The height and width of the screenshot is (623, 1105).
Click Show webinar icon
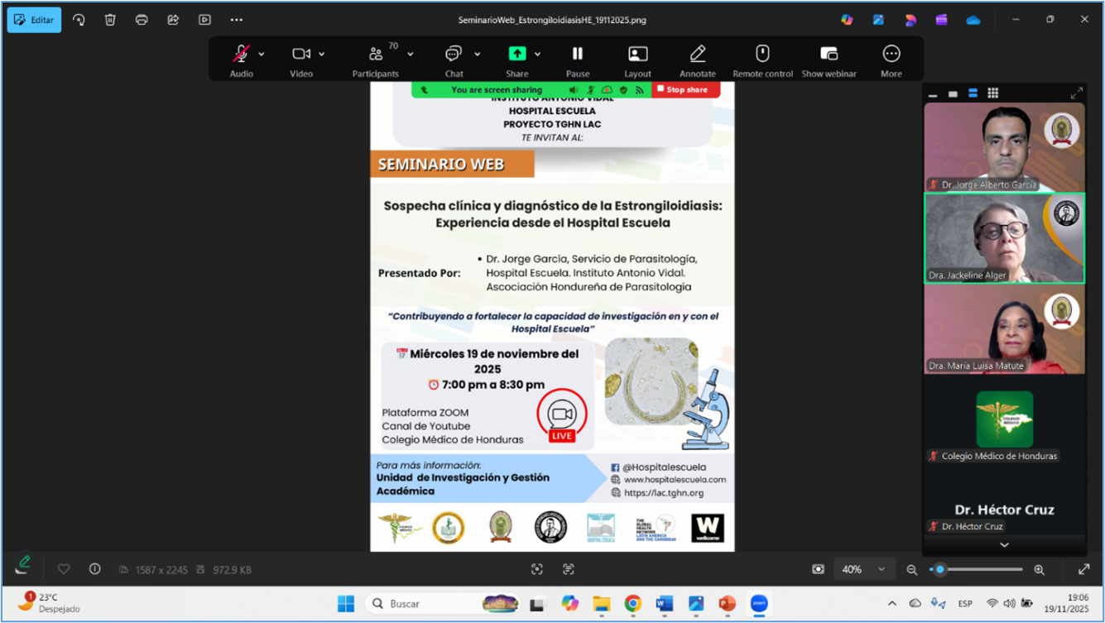[x=829, y=55]
